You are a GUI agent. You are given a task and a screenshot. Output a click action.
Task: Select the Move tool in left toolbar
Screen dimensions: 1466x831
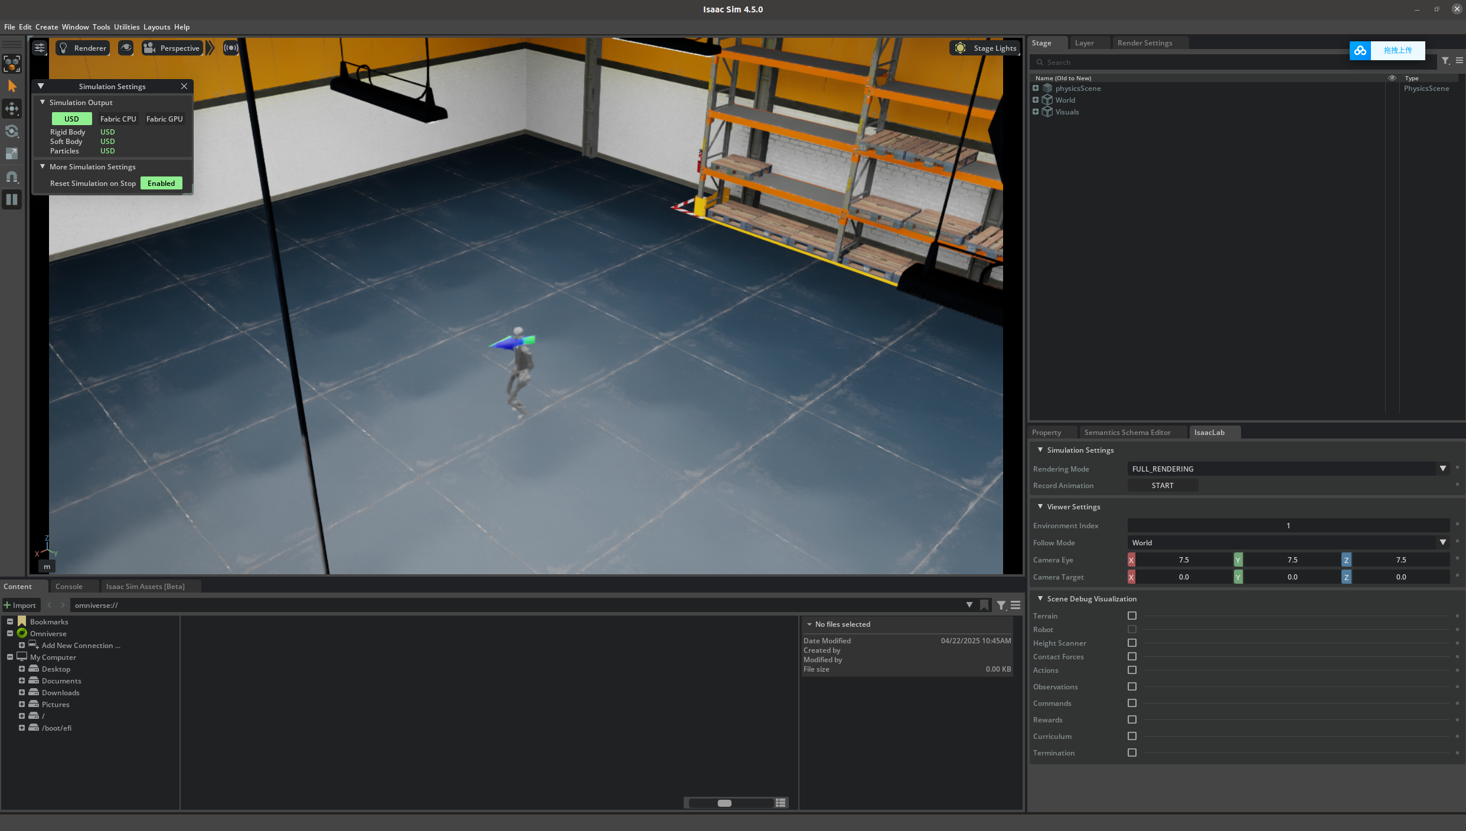[12, 109]
